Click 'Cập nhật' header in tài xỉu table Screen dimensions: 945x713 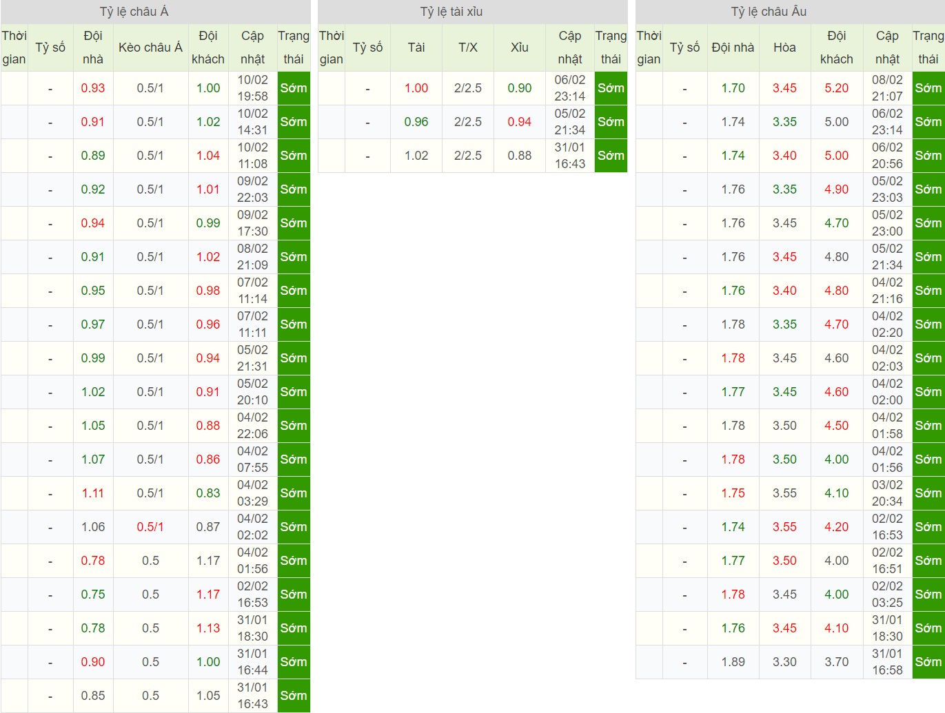click(570, 48)
